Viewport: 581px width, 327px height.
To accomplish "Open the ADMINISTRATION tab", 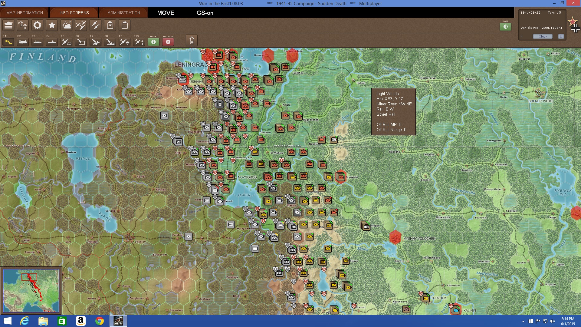I will pyautogui.click(x=124, y=13).
